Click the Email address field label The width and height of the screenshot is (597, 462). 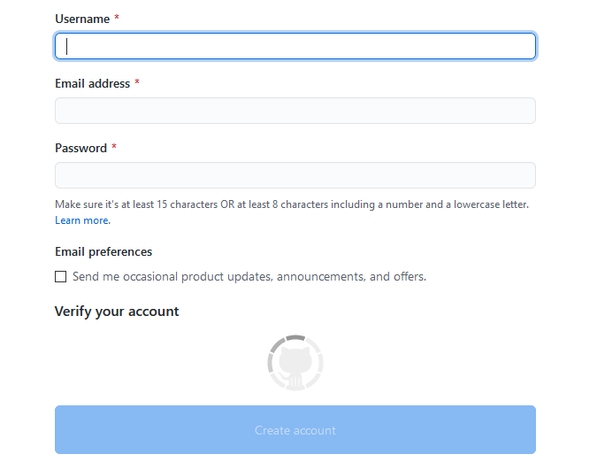pyautogui.click(x=93, y=83)
